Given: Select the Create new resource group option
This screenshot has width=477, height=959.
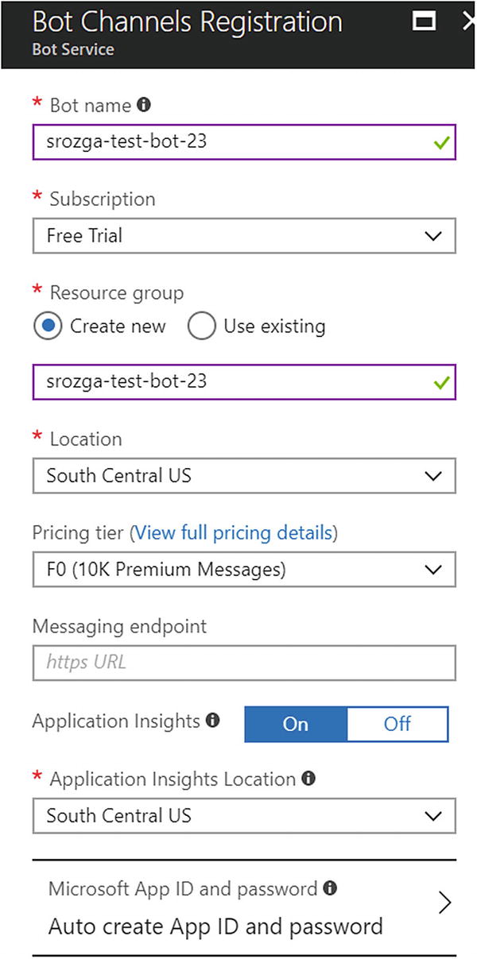Looking at the screenshot, I should click(47, 326).
